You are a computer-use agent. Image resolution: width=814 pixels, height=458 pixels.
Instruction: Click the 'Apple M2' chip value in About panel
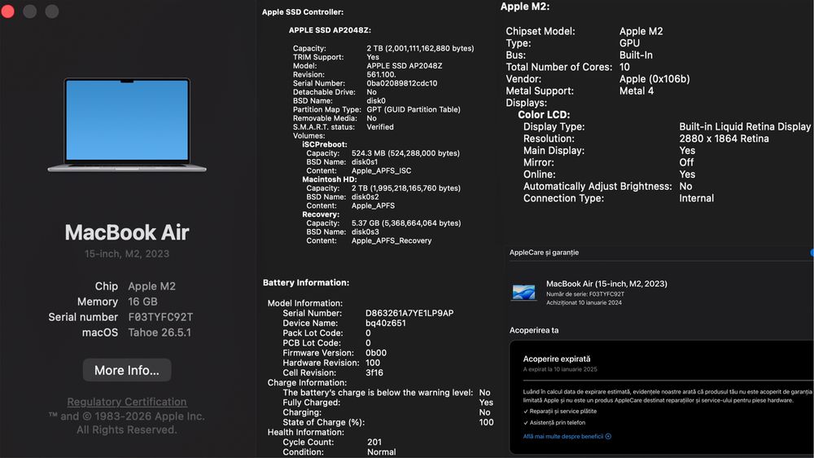tap(151, 286)
